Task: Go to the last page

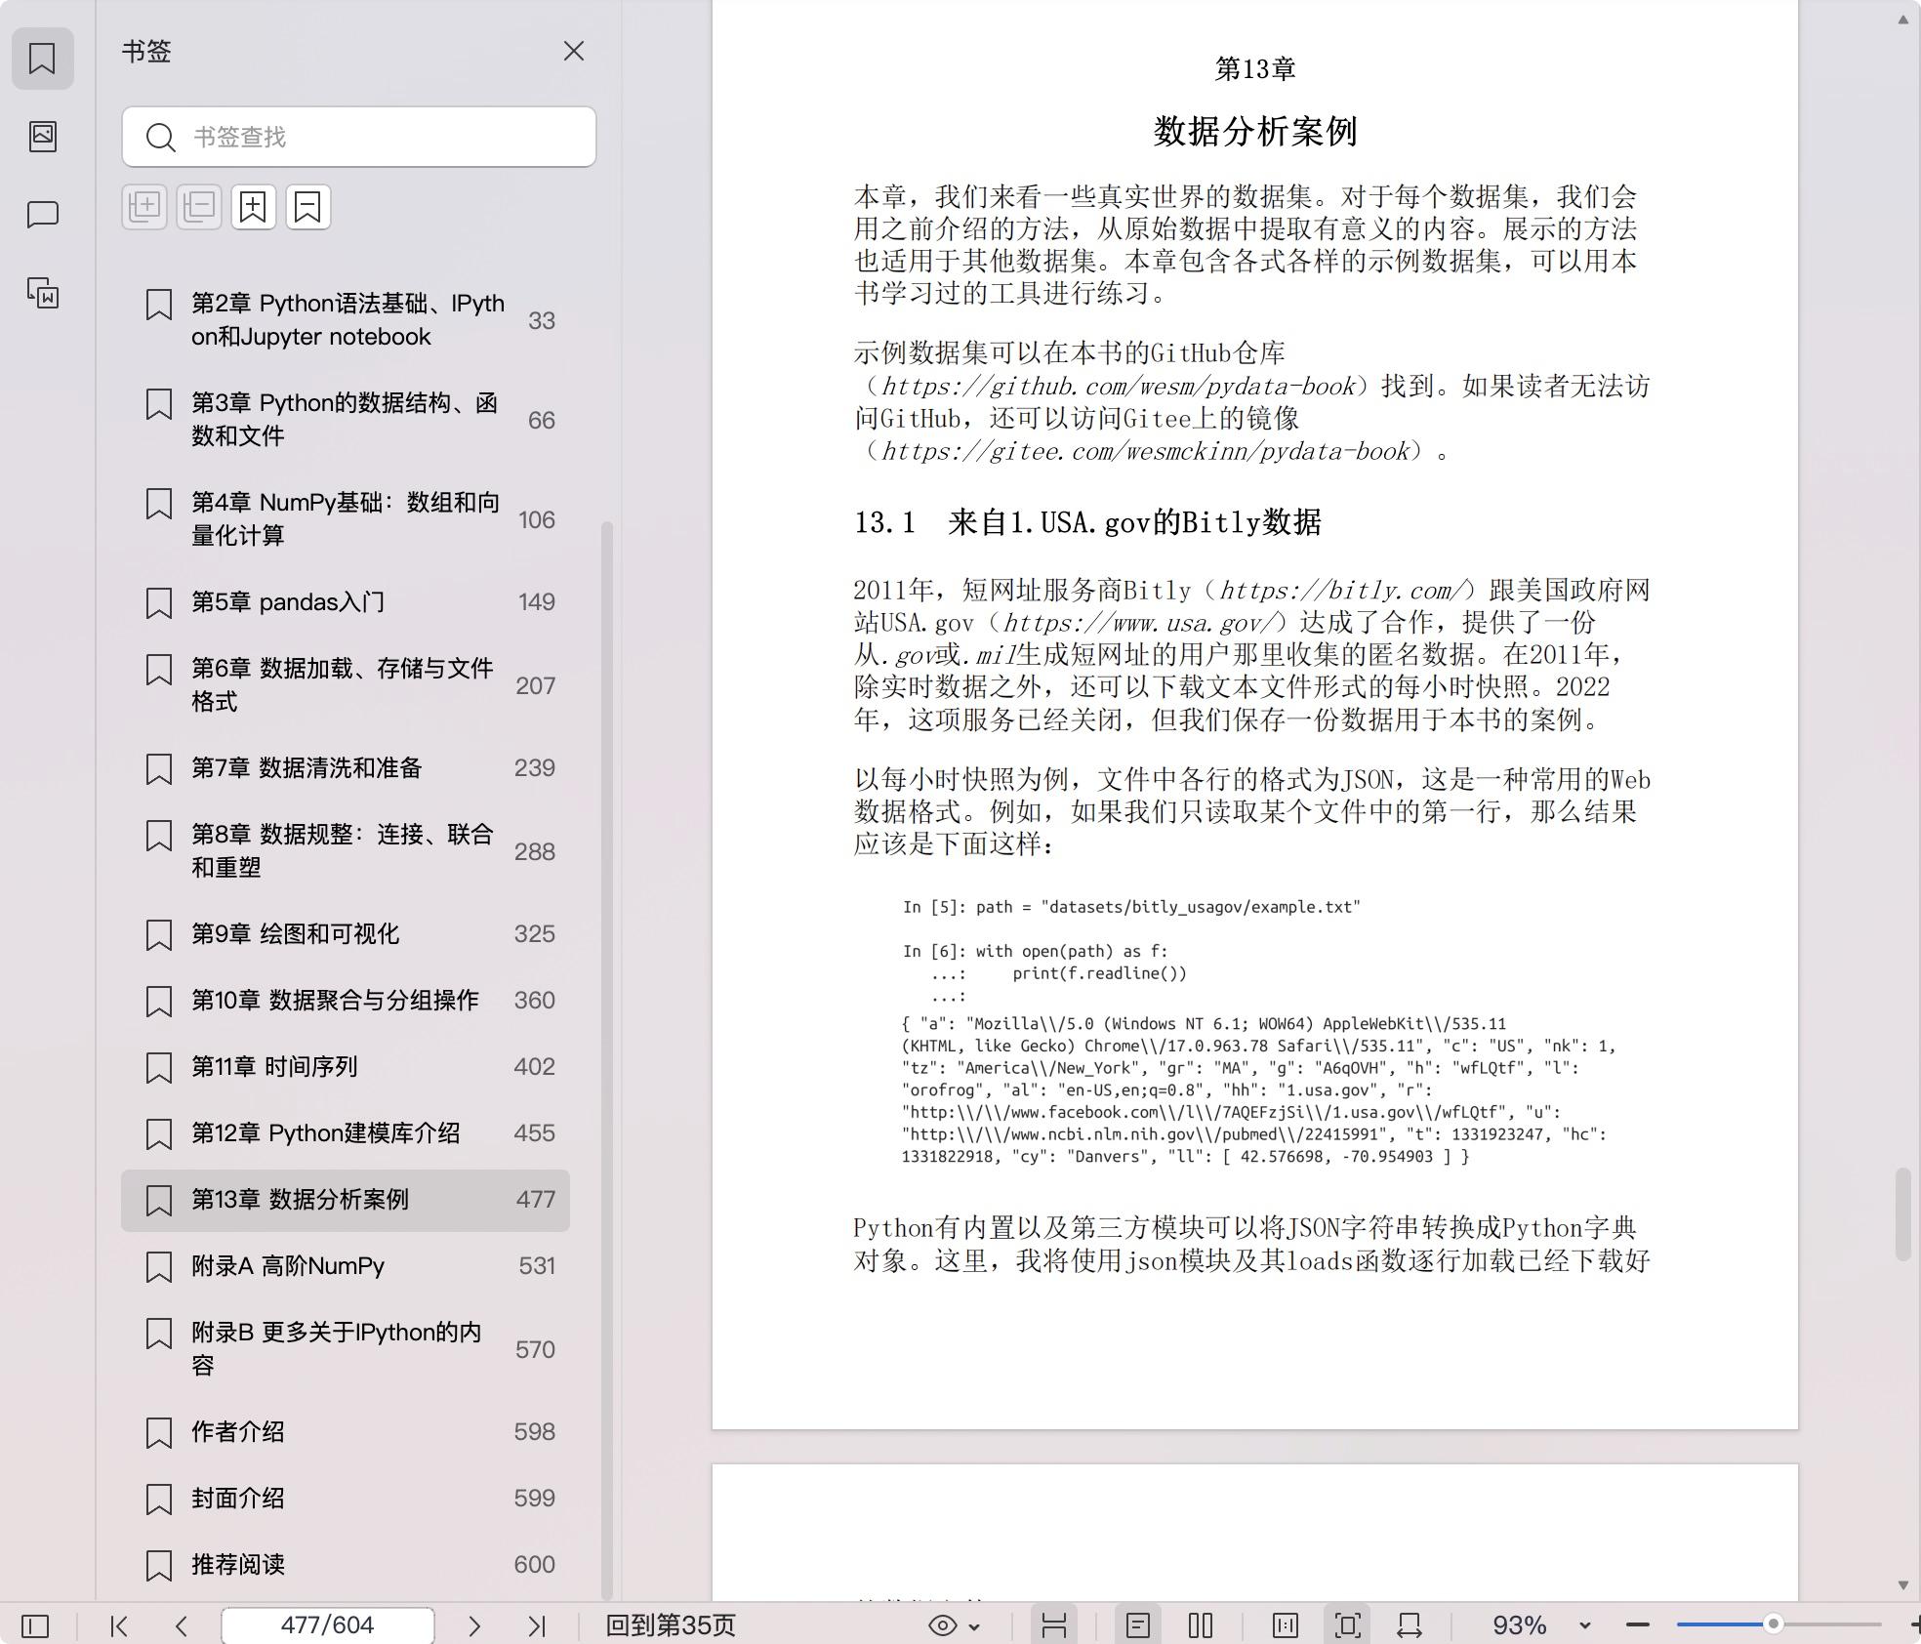Action: click(x=537, y=1625)
